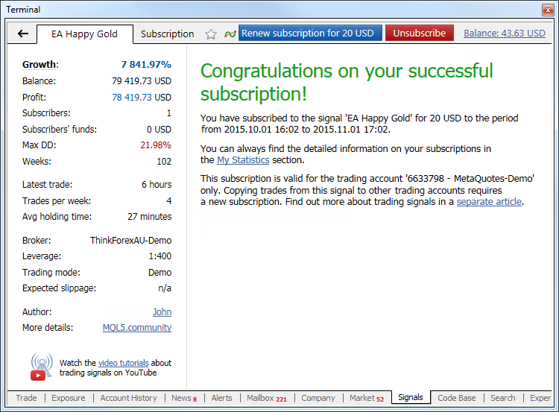Open the partially visible Experts tab
The width and height of the screenshot is (559, 412).
[540, 398]
